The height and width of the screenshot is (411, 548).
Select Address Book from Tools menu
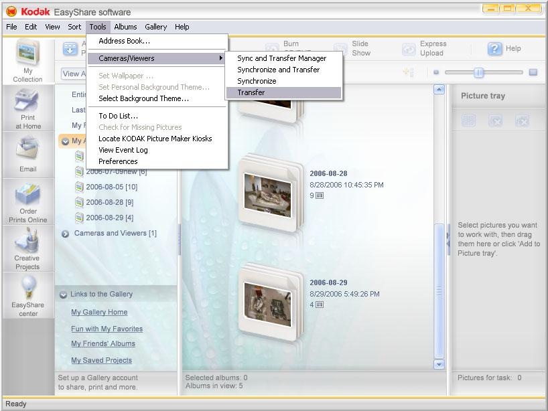click(x=157, y=41)
